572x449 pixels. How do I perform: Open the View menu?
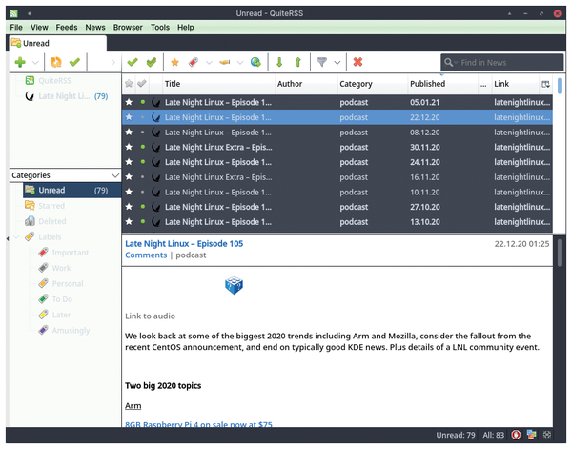[x=39, y=28]
